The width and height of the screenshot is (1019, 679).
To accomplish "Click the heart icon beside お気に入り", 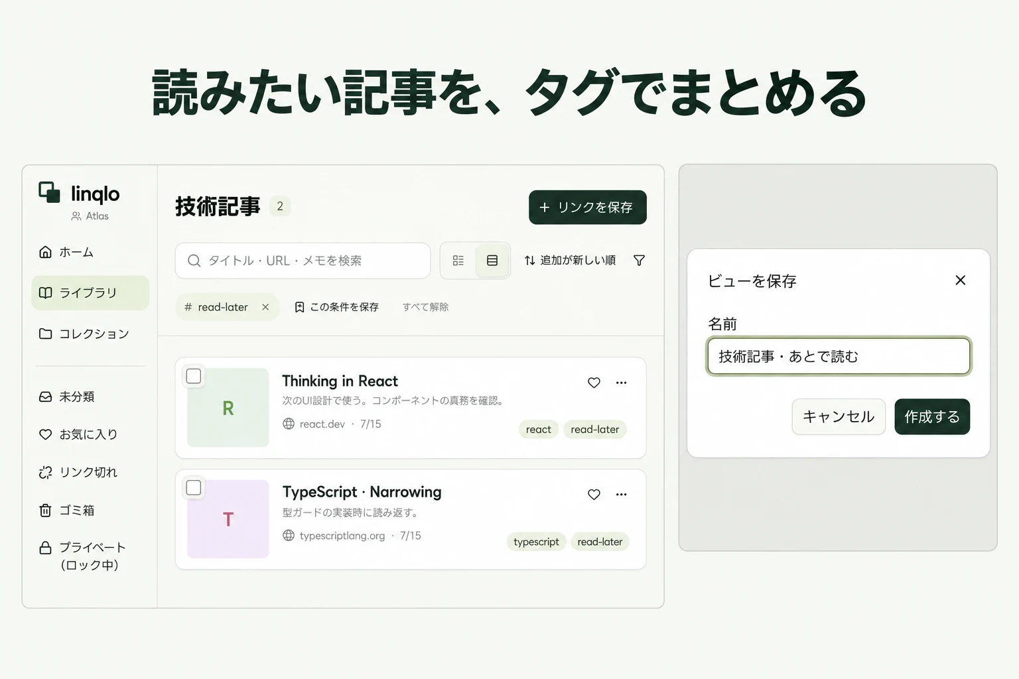I will pos(45,434).
